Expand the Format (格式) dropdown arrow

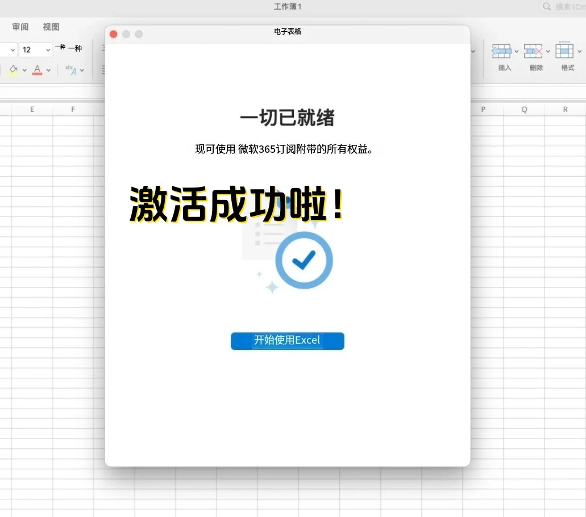pyautogui.click(x=580, y=51)
